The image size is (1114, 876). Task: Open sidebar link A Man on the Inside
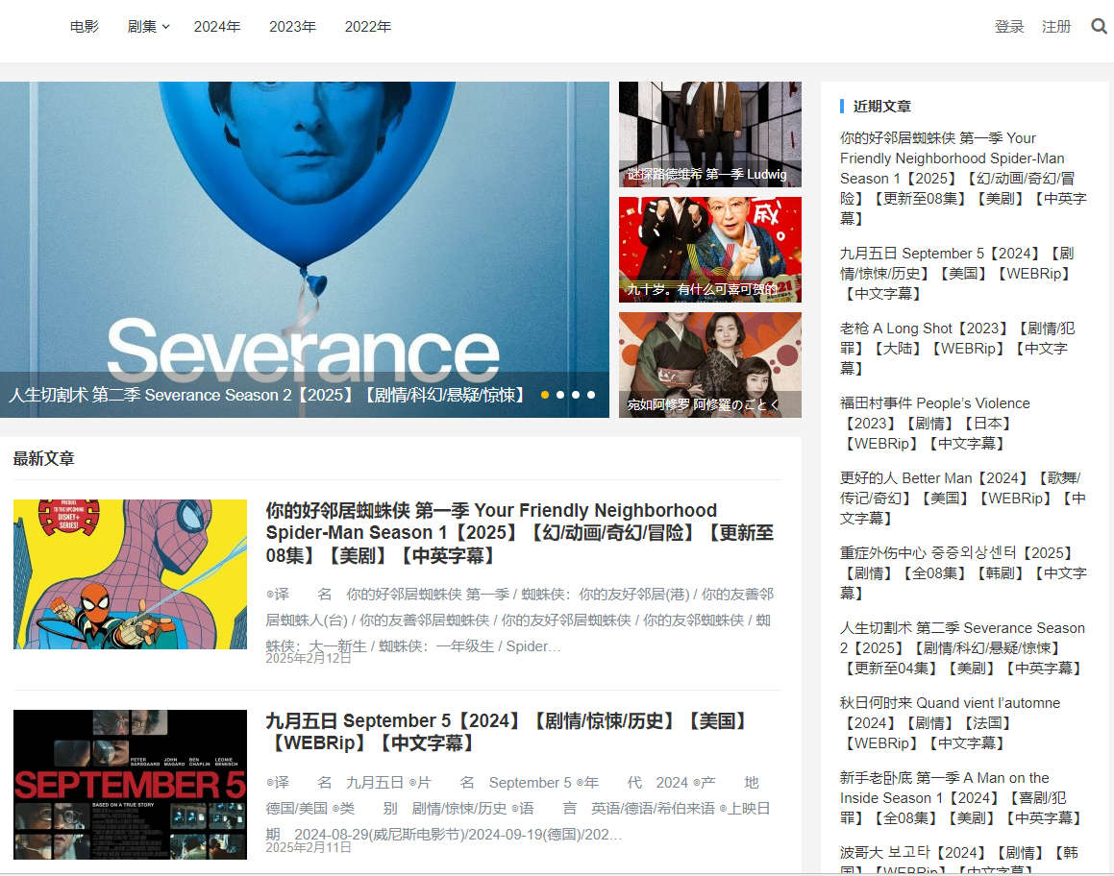click(x=960, y=798)
